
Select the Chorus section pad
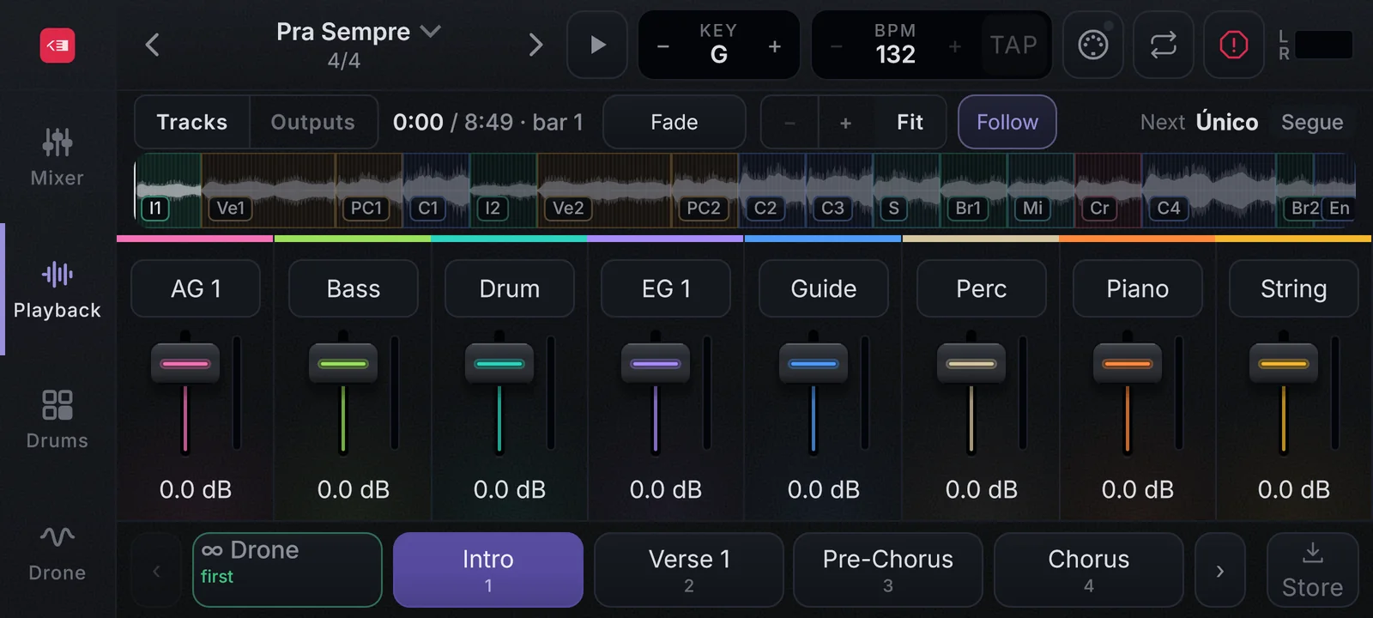pos(1089,570)
